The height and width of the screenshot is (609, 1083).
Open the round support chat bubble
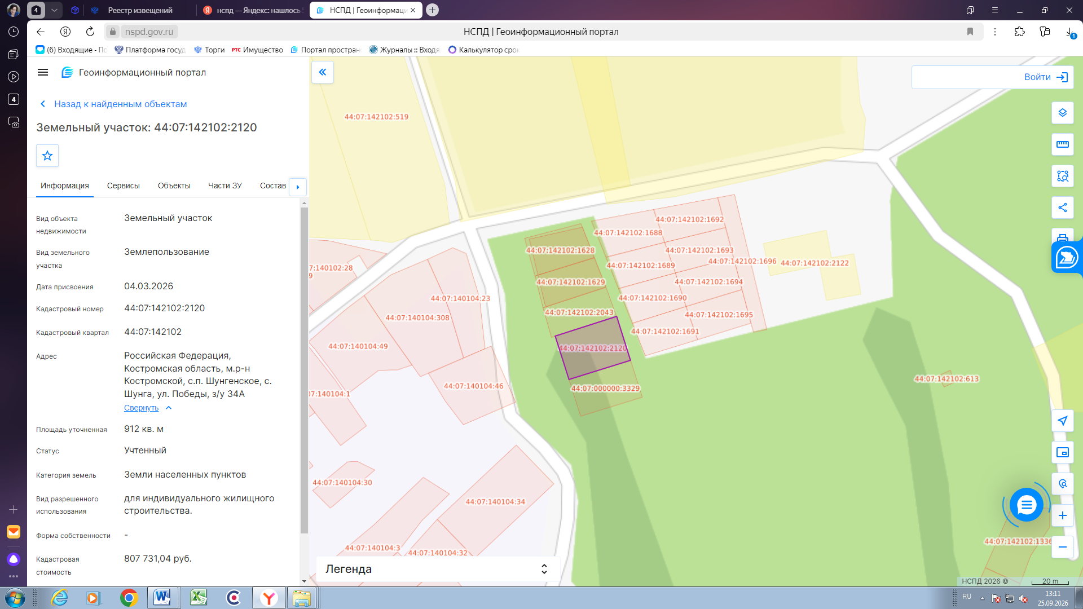point(1026,505)
